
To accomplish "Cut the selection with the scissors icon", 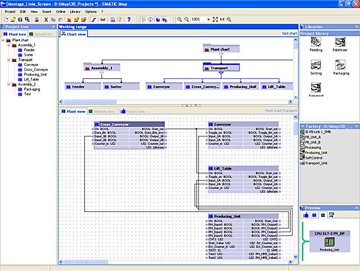I will tap(46, 20).
